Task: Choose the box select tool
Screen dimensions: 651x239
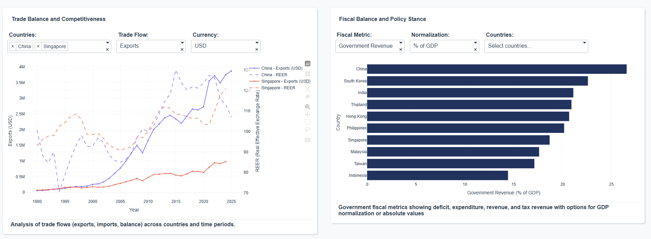Action: click(308, 122)
